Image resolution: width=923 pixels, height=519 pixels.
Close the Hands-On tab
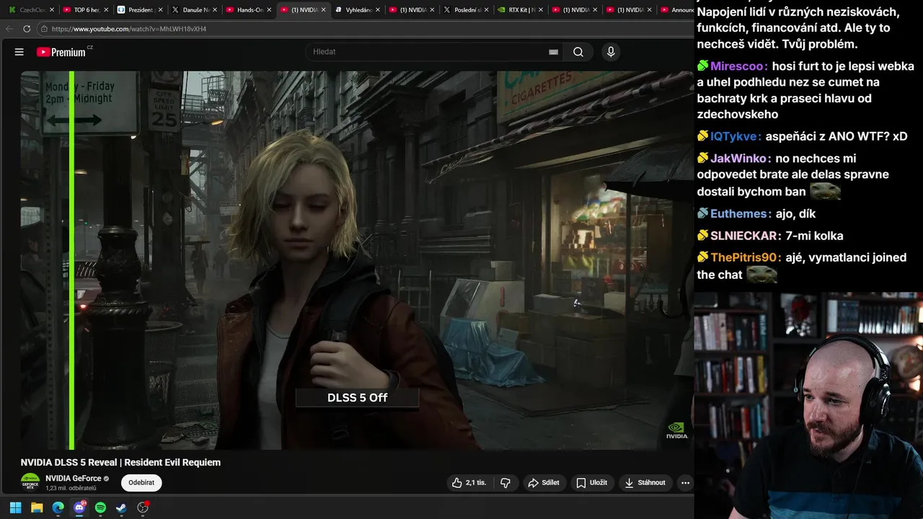click(x=269, y=10)
